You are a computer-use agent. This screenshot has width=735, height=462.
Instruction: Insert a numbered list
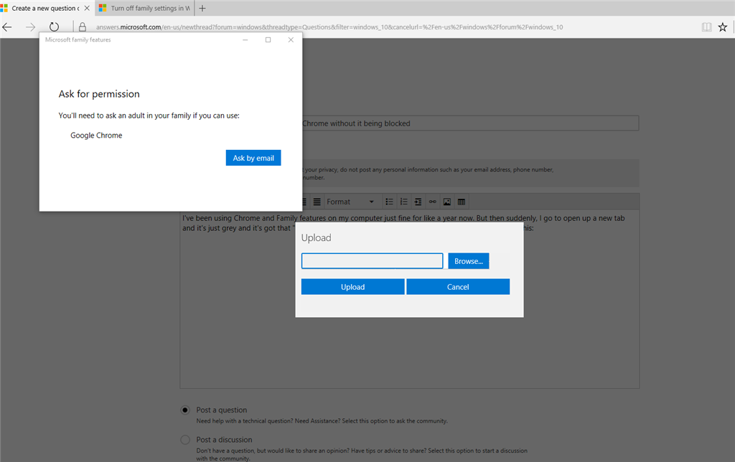coord(403,202)
